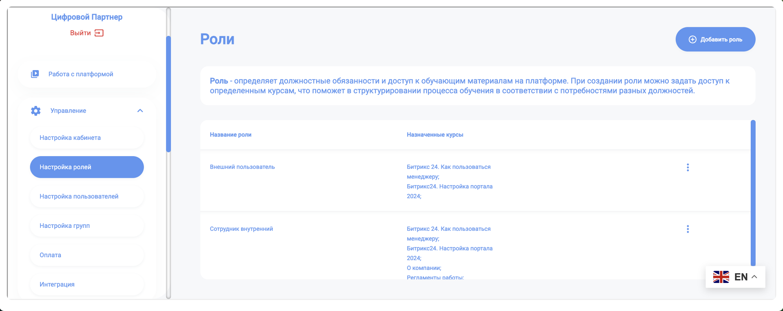Expand the EN language selector arrow

click(754, 277)
